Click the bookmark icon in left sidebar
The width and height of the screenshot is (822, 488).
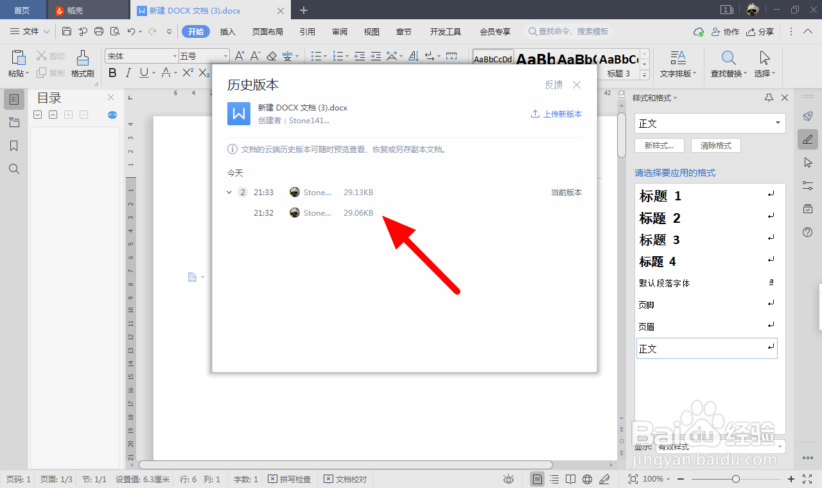[14, 146]
